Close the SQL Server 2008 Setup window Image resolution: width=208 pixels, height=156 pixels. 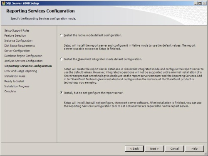pos(204,3)
